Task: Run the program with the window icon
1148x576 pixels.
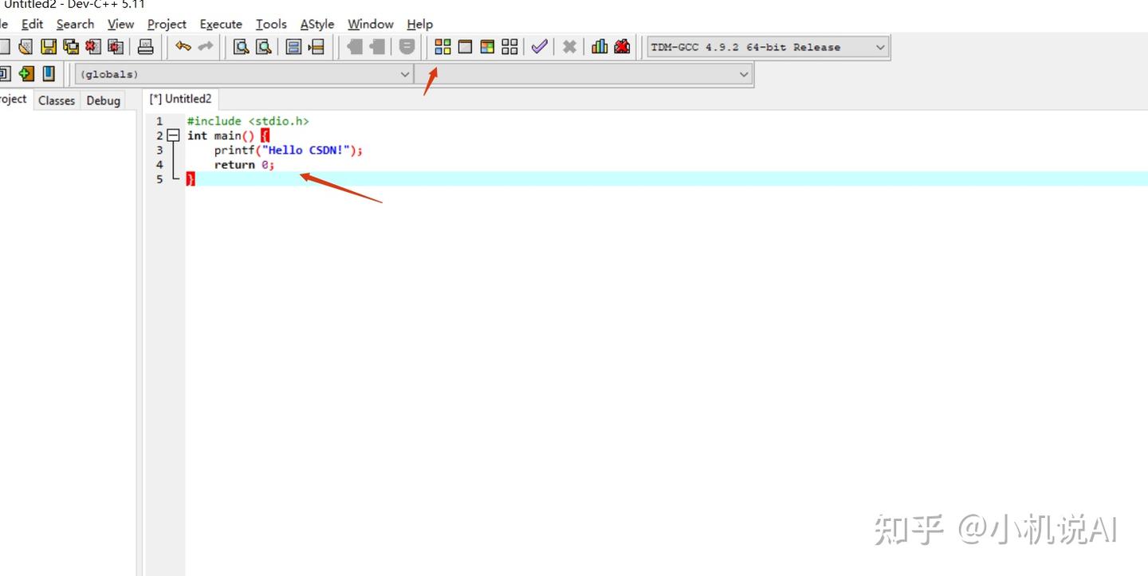Action: [x=465, y=47]
